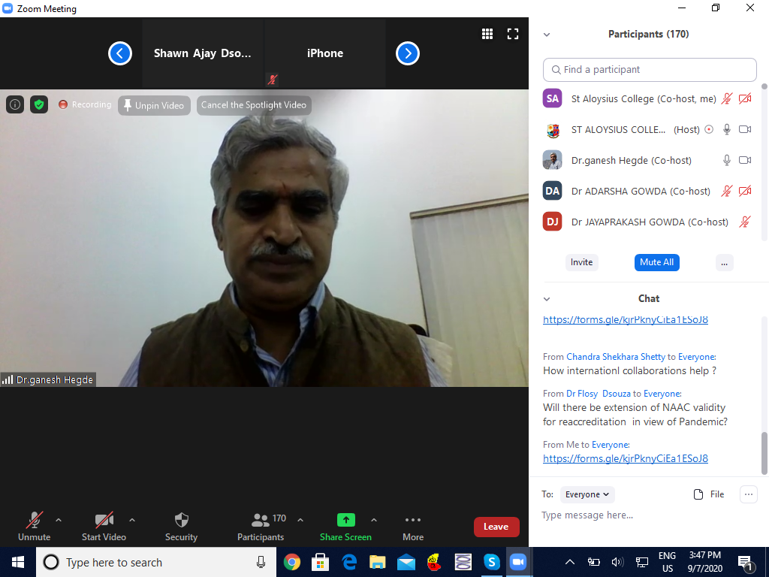769x577 pixels.
Task: Open Microsoft Store from taskbar
Action: point(320,562)
